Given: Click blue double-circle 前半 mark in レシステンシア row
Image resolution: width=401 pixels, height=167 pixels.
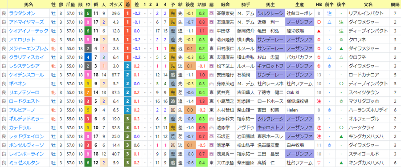Looking at the screenshot, I should 329,66.
